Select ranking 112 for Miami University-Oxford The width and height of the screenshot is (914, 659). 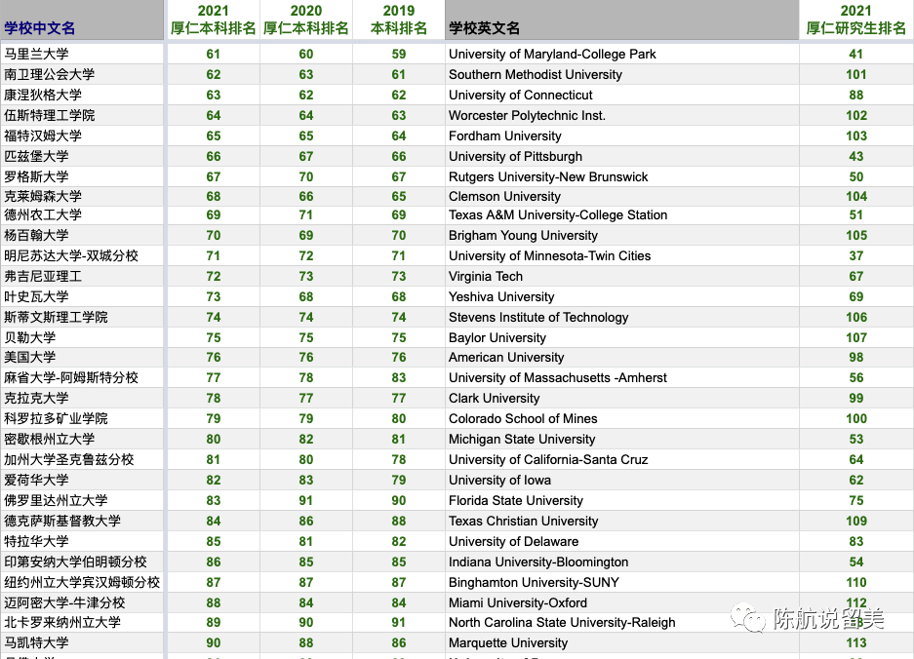[x=856, y=602]
